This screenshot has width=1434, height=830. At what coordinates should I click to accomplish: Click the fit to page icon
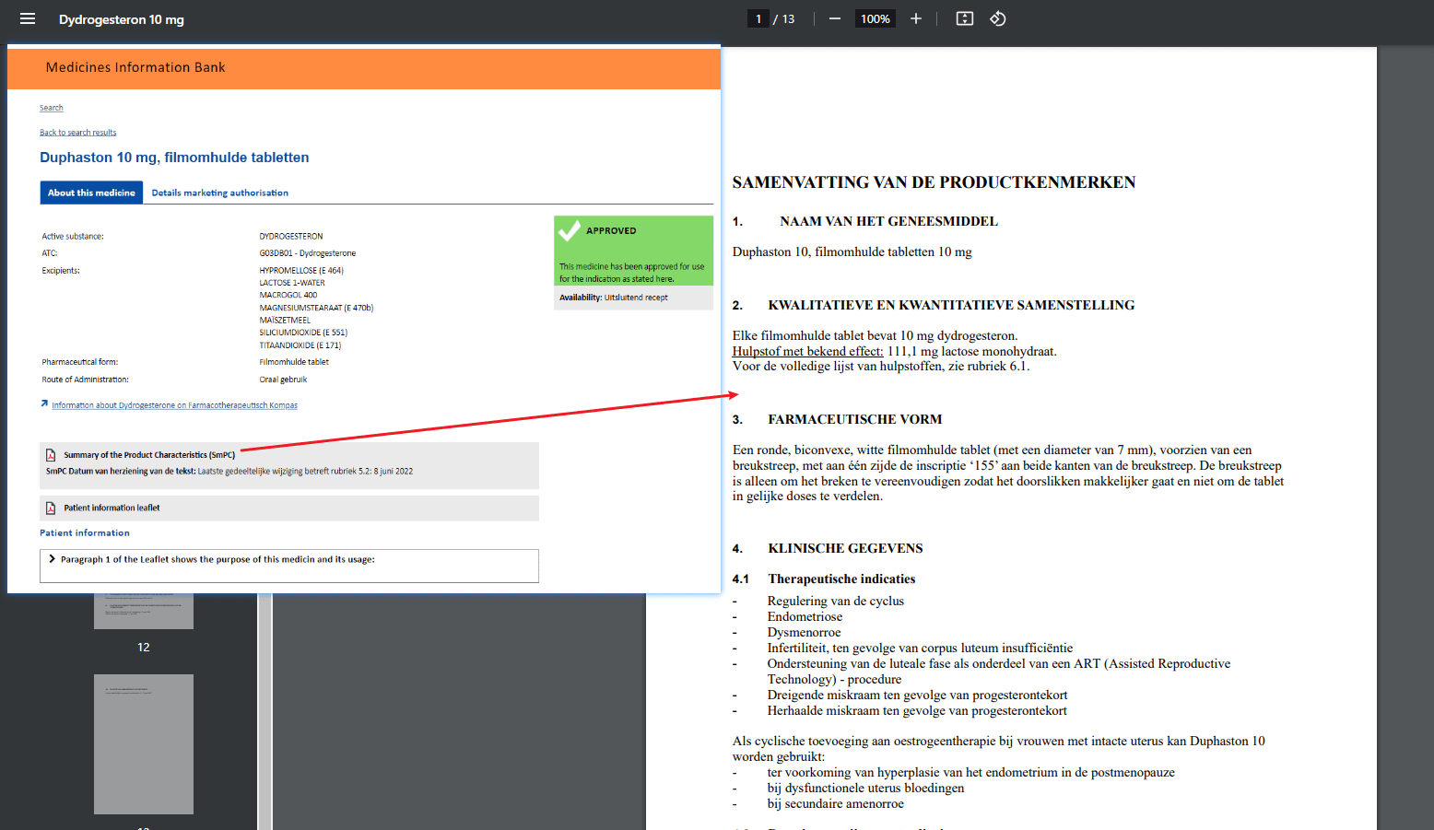965,18
